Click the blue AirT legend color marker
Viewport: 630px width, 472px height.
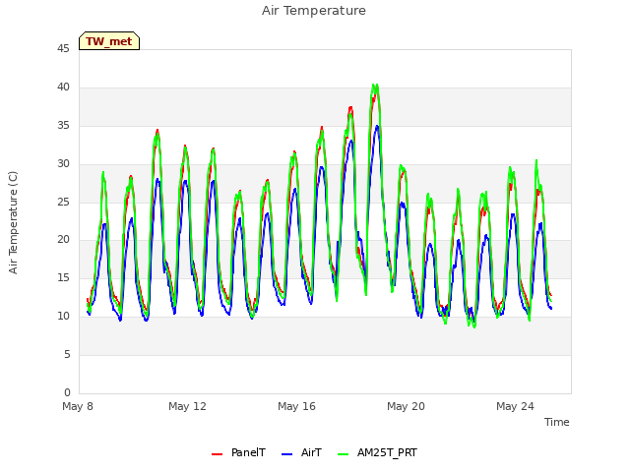pyautogui.click(x=286, y=454)
